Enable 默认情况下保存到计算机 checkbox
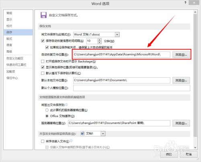201x162 pixels. (x=43, y=73)
